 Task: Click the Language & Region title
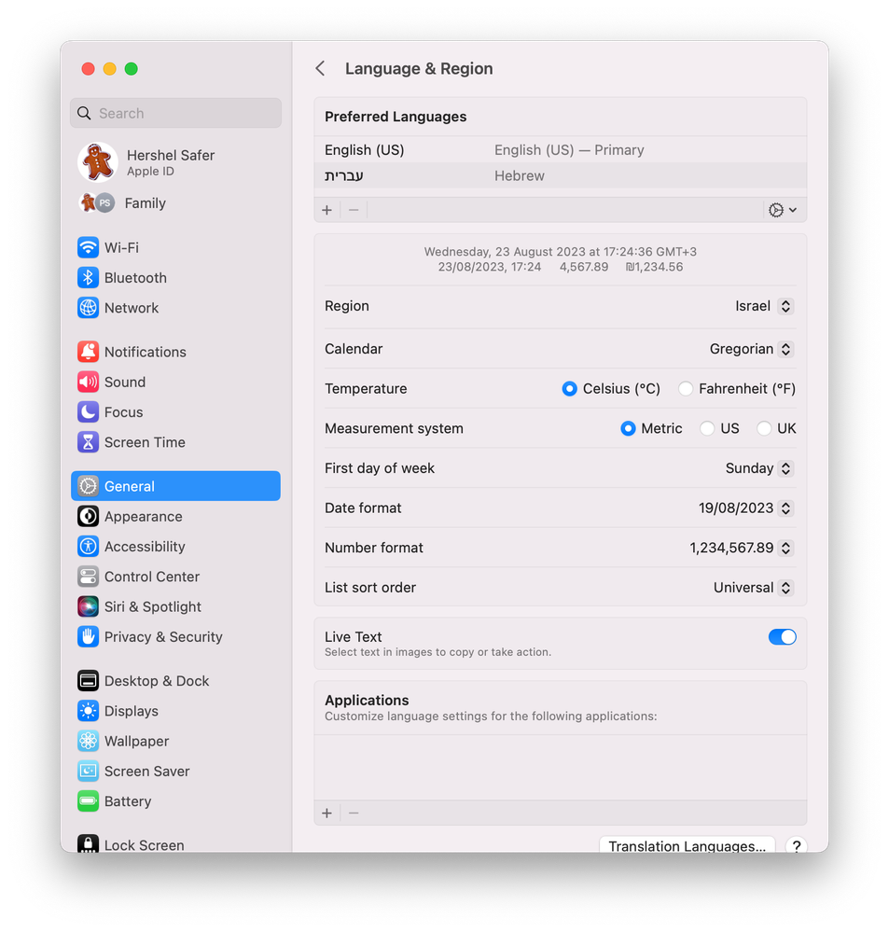point(419,68)
